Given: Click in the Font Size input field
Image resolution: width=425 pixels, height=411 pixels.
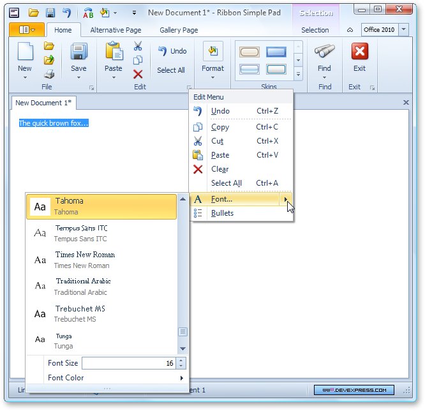Looking at the screenshot, I should (x=129, y=363).
